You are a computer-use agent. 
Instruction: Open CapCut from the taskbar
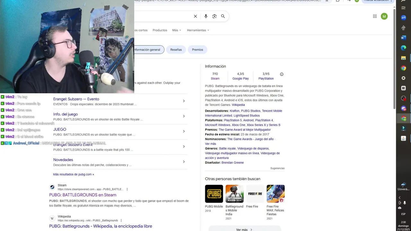click(x=404, y=88)
